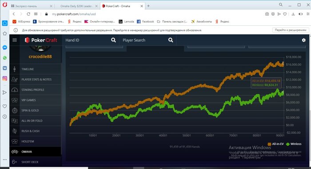Click the Spin & Gold chip icon
Image resolution: width=311 pixels, height=169 pixels.
point(15,110)
